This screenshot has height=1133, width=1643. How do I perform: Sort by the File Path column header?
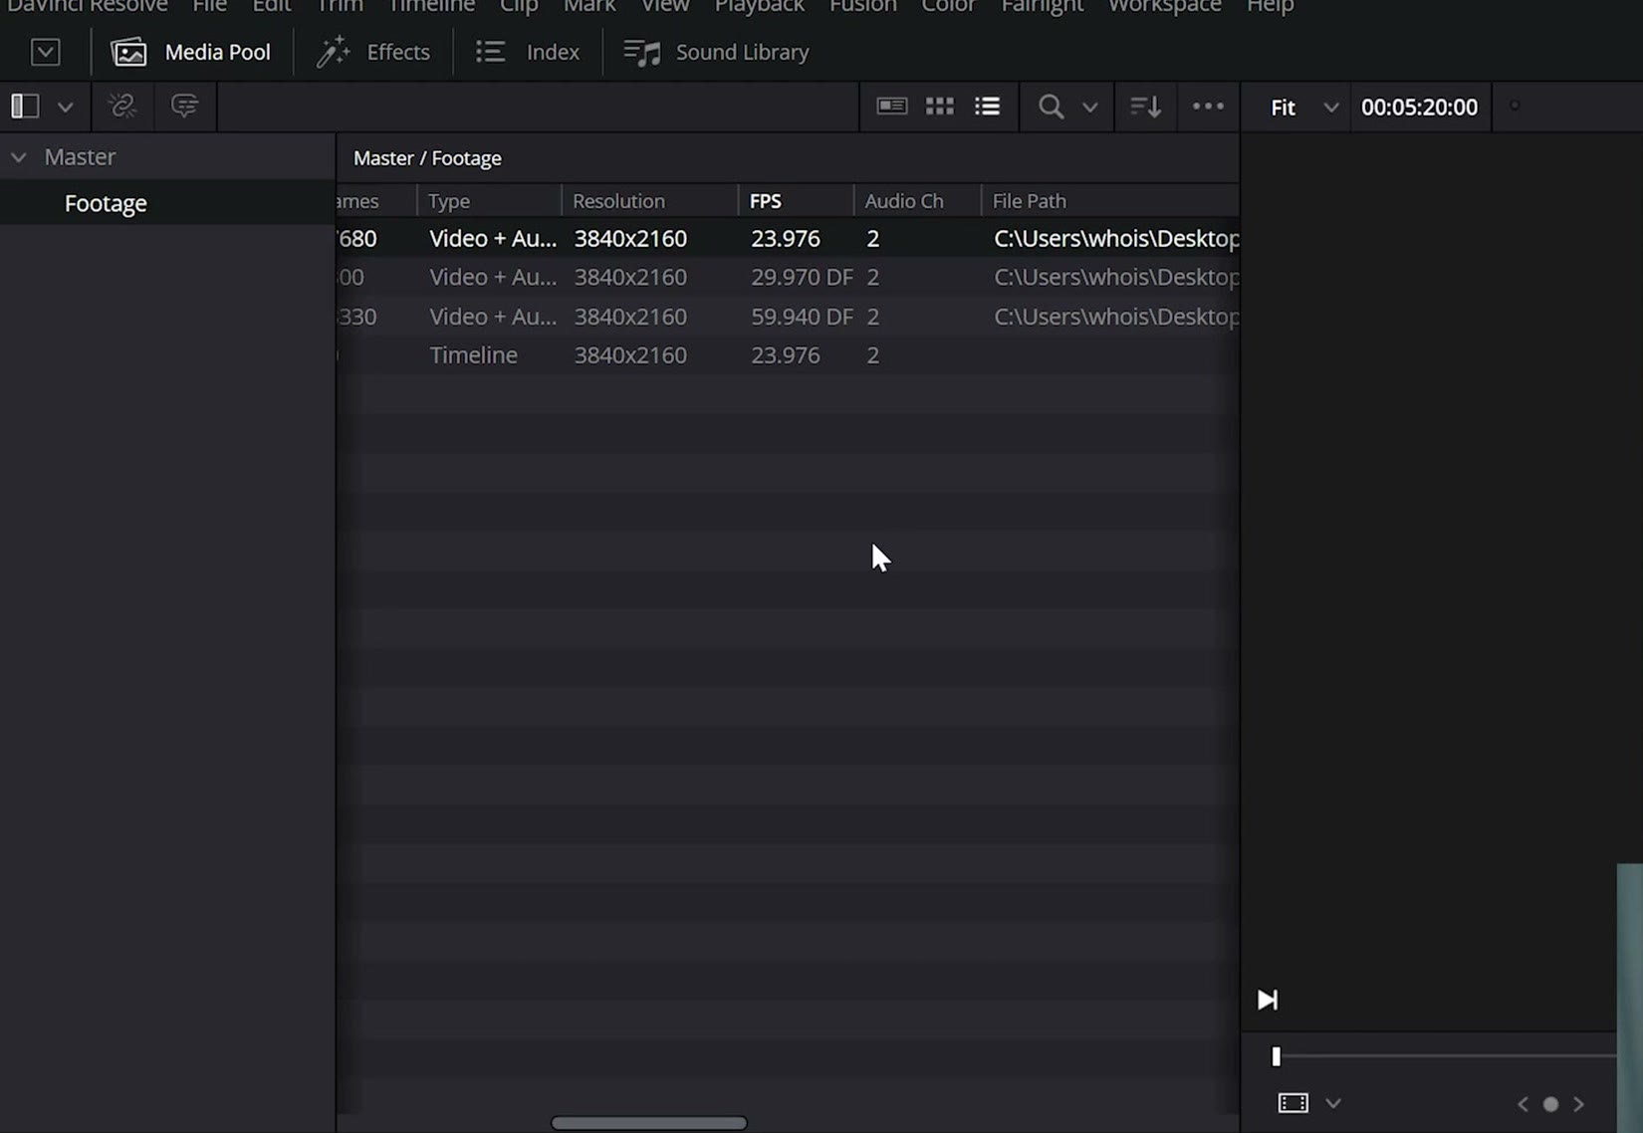1110,201
